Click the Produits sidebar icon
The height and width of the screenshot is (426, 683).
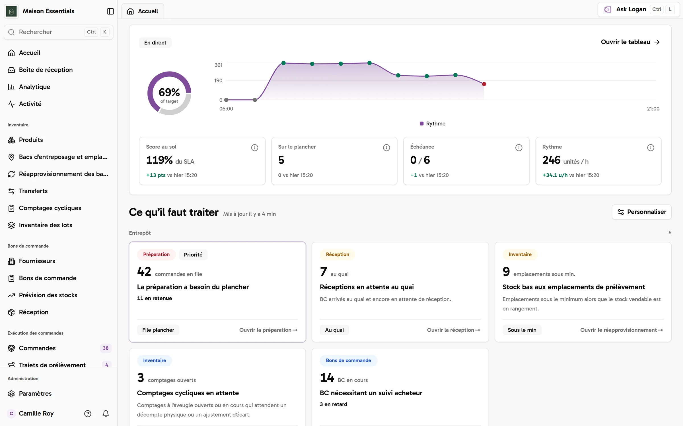tap(11, 140)
